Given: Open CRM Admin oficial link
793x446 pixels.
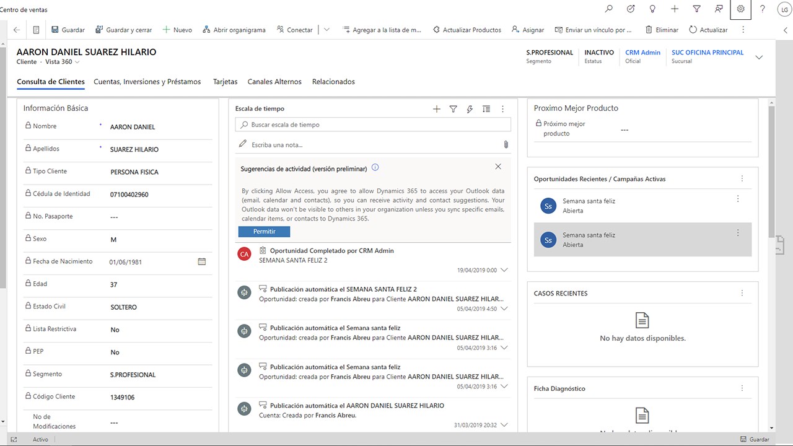Looking at the screenshot, I should point(642,53).
